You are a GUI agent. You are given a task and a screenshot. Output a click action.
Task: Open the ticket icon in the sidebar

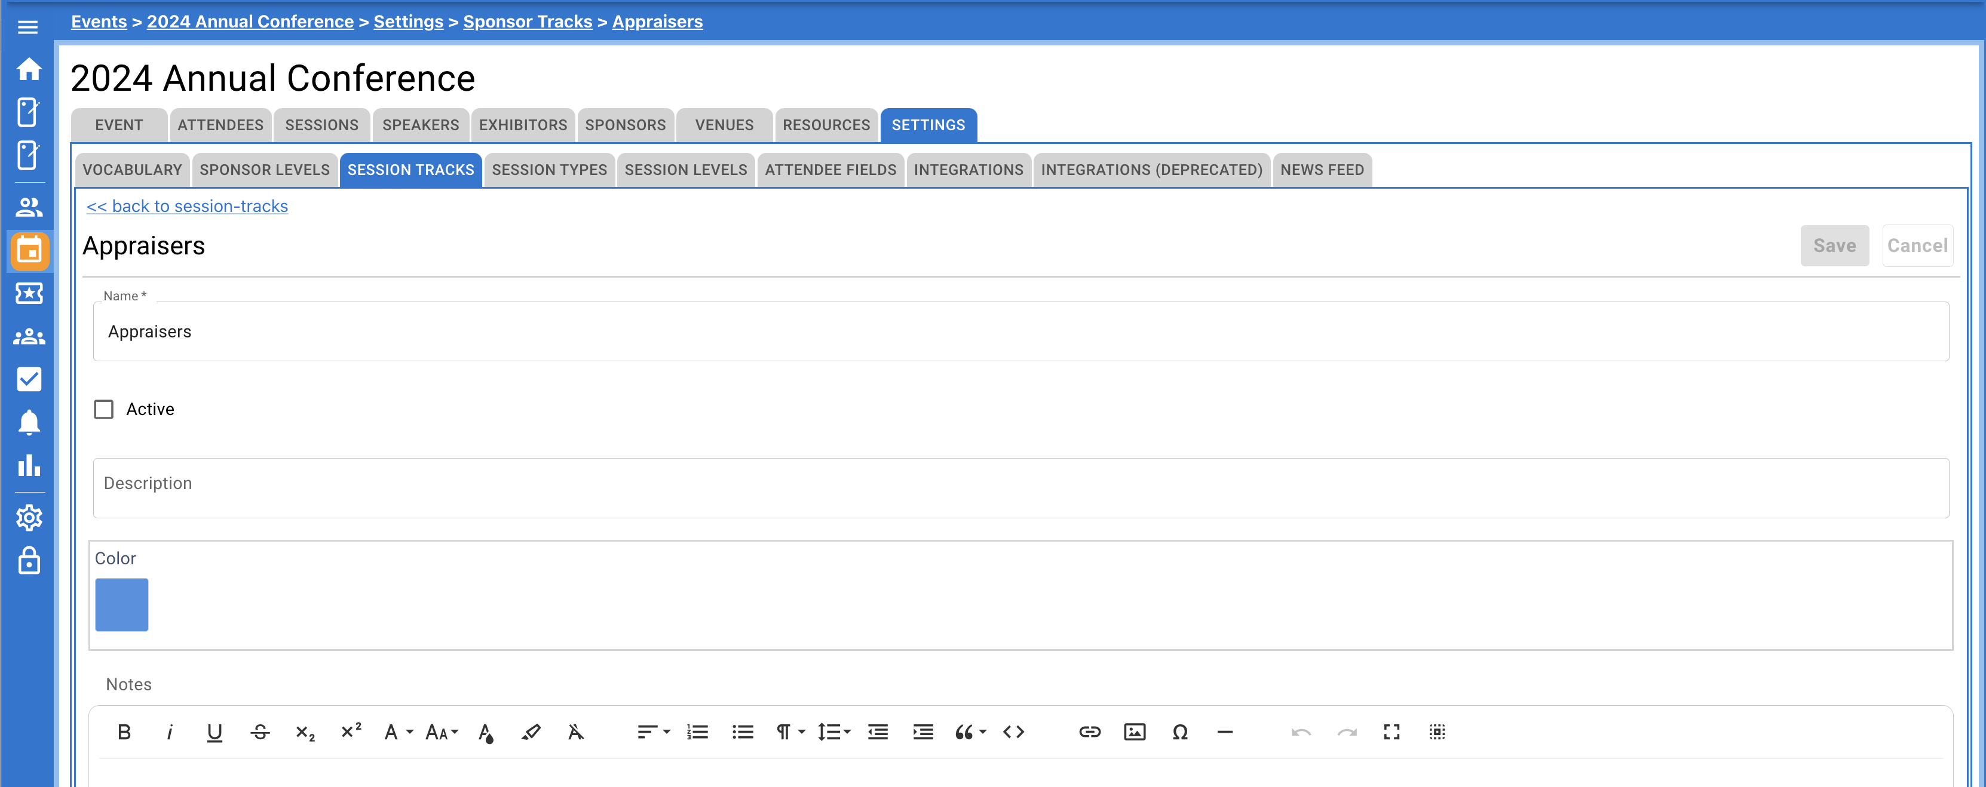coord(29,294)
